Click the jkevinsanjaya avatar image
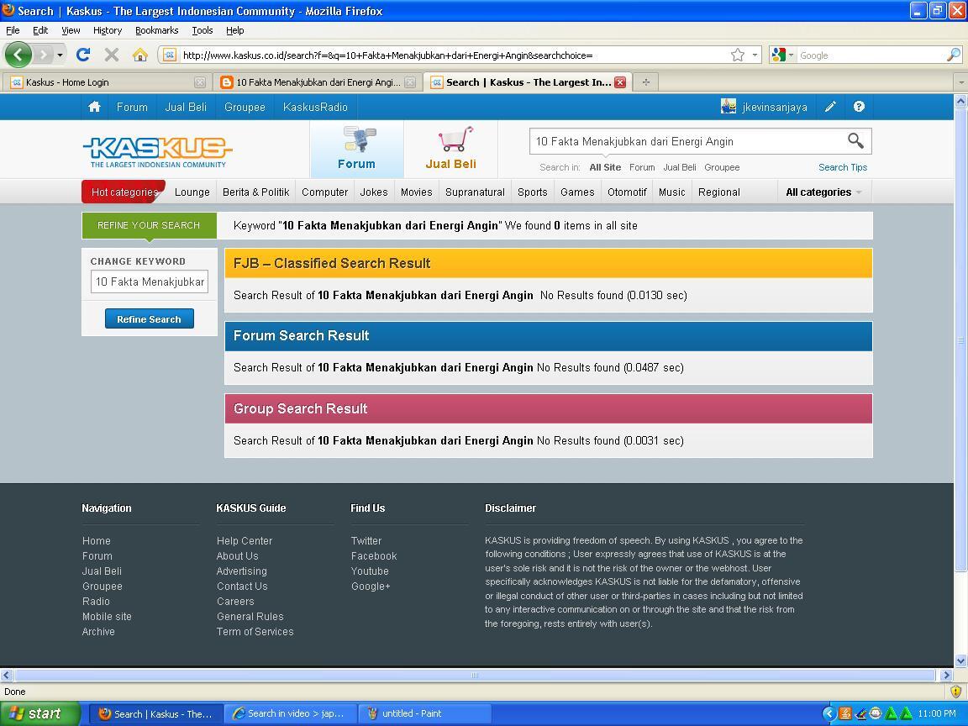 point(729,106)
